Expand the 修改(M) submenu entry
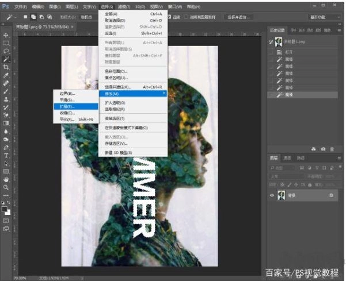The width and height of the screenshot is (346, 281). (132, 93)
